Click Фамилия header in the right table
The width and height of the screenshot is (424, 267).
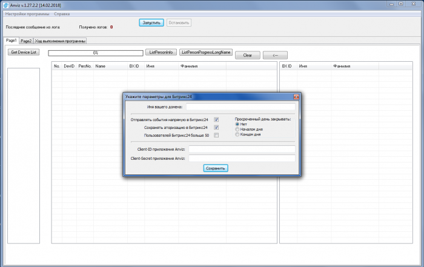355,66
